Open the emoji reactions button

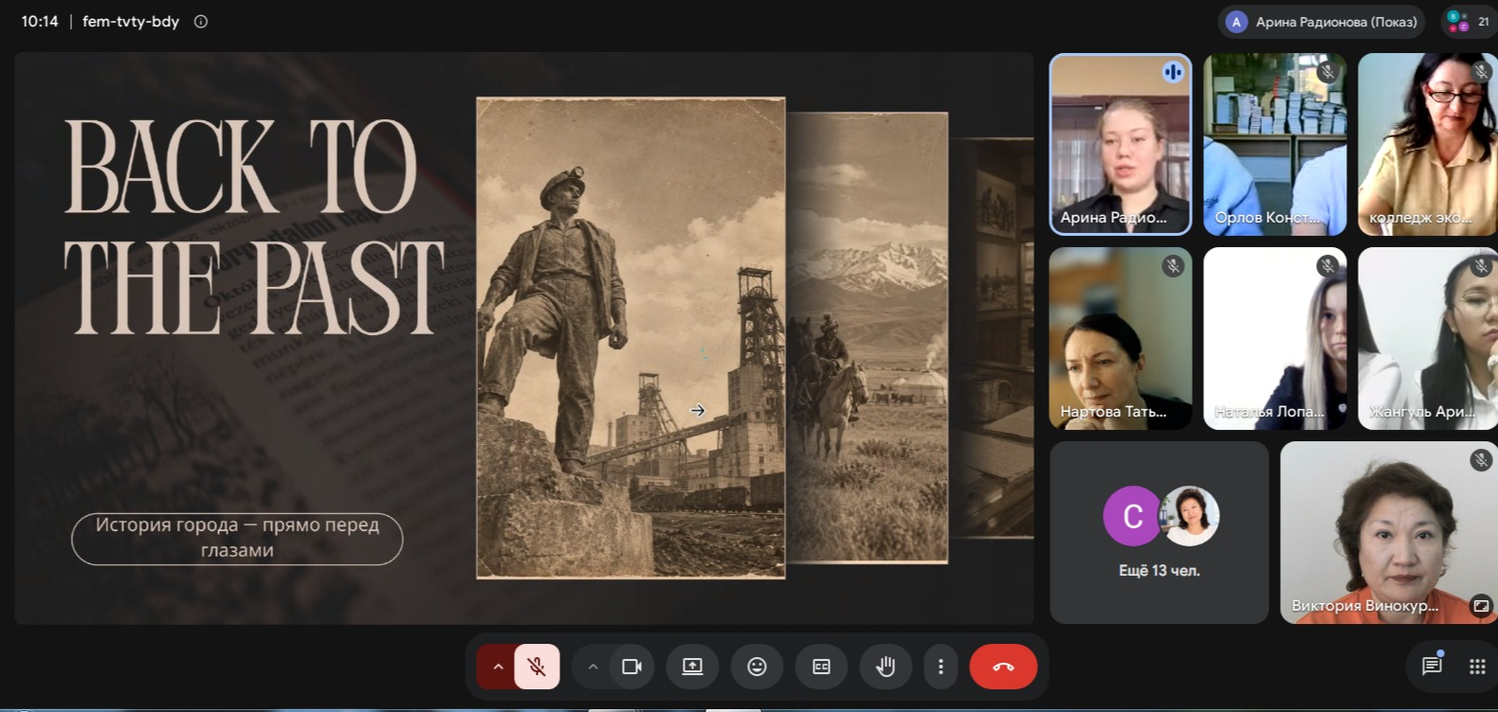[x=757, y=667]
